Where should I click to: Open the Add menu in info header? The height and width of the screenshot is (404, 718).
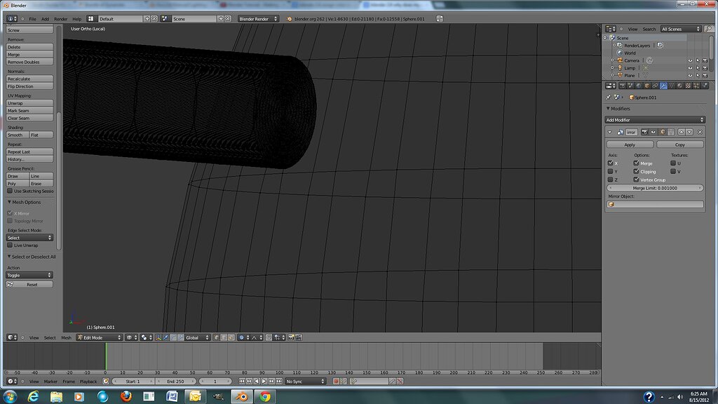45,19
